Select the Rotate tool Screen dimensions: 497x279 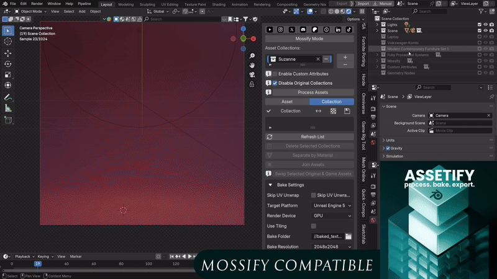click(8, 64)
